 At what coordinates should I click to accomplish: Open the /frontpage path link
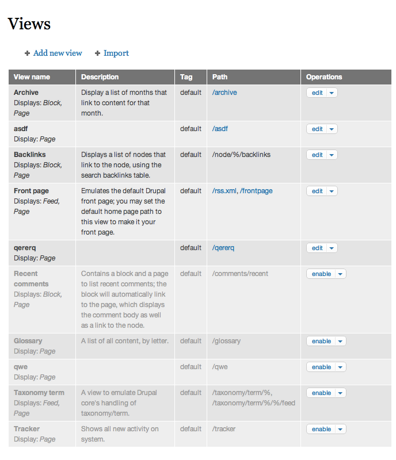(256, 191)
